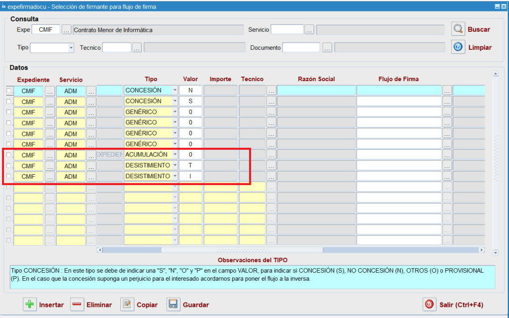This screenshot has width=509, height=318.
Task: Open lookup button next to Expe field
Action: pyautogui.click(x=67, y=30)
